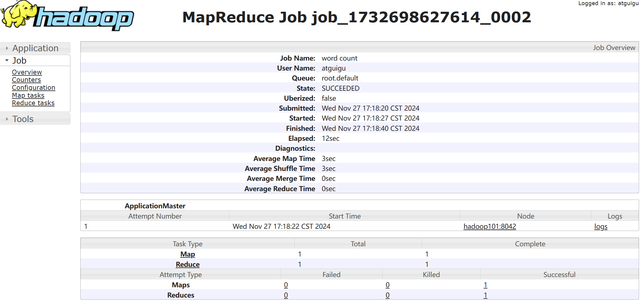Expand the Tools sidebar section

23,119
